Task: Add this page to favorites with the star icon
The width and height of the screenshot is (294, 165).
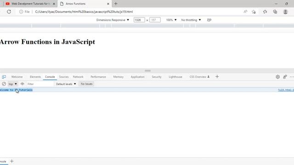Action: pyautogui.click(x=254, y=12)
